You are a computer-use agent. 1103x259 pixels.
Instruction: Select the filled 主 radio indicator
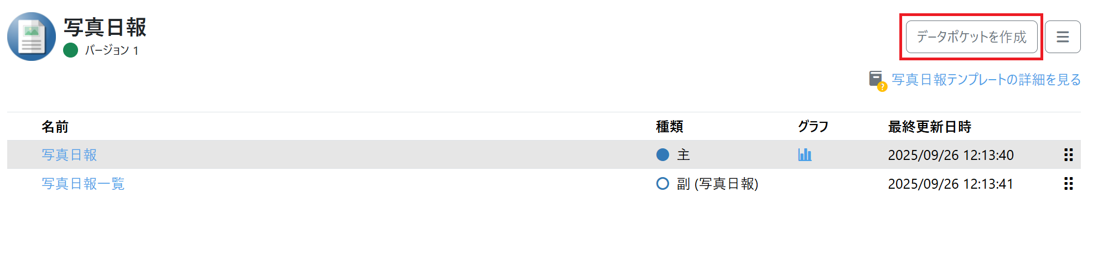pos(662,155)
